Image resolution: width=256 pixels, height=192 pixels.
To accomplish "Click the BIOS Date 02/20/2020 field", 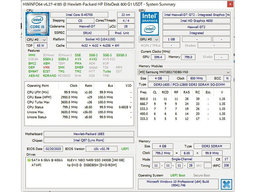I will point(53,149).
